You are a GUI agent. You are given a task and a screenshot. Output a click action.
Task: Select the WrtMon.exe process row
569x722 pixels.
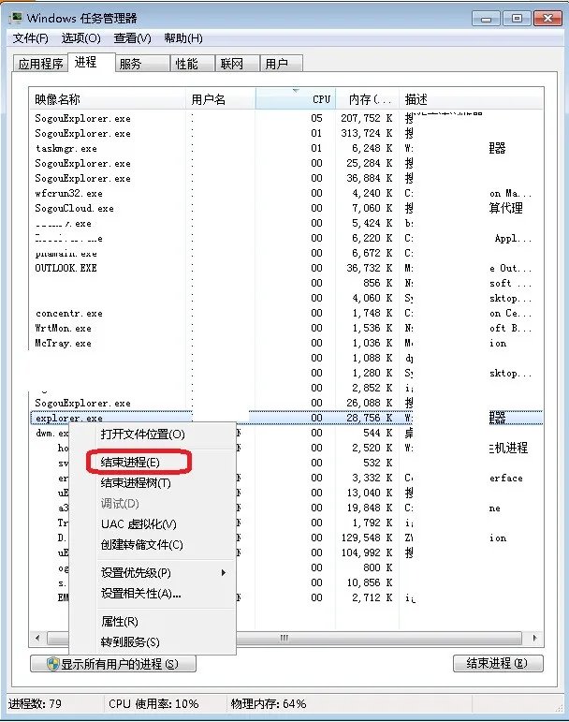286,329
